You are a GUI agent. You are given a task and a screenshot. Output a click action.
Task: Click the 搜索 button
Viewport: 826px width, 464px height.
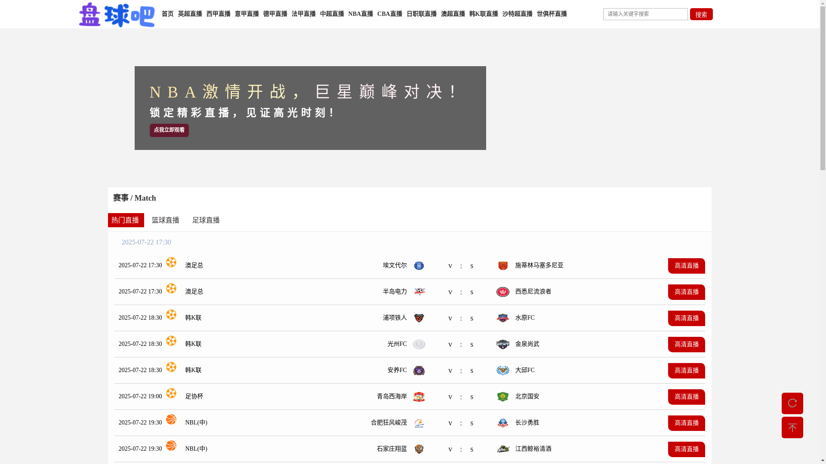tap(701, 14)
